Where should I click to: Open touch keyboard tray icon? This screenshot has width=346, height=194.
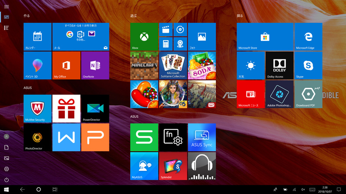[312, 189]
